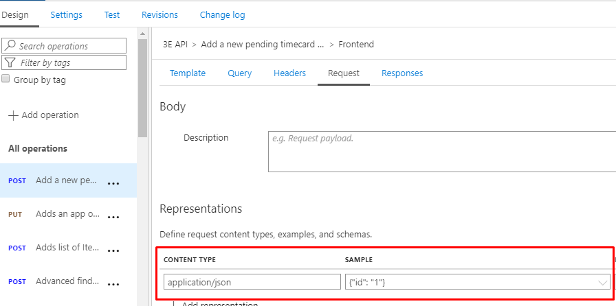This screenshot has width=616, height=306.
Task: Open ellipsis menu for Adds list of Ite...
Action: click(x=113, y=250)
